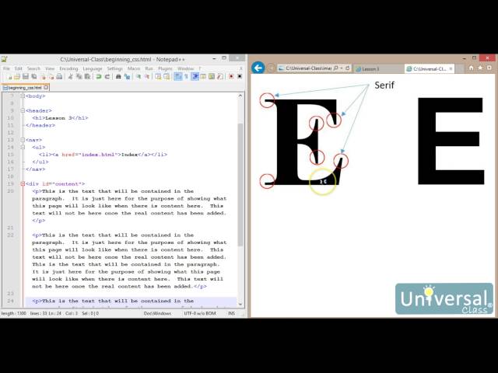Viewport: 498px width, 373px height.
Task: Click the Save All toolbar icon
Action: (33, 76)
